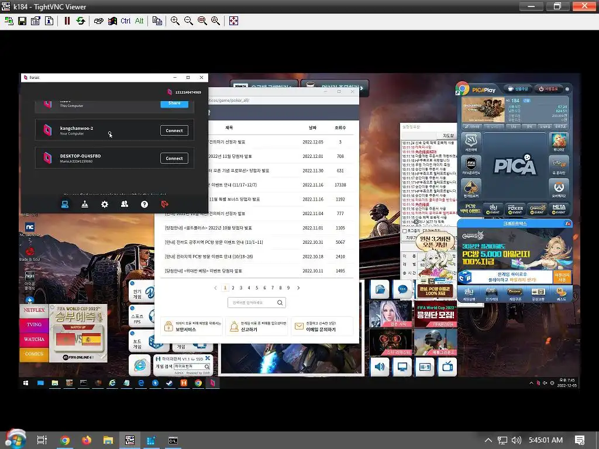Open Parsec Help question mark icon
Image resolution: width=599 pixels, height=449 pixels.
click(144, 205)
